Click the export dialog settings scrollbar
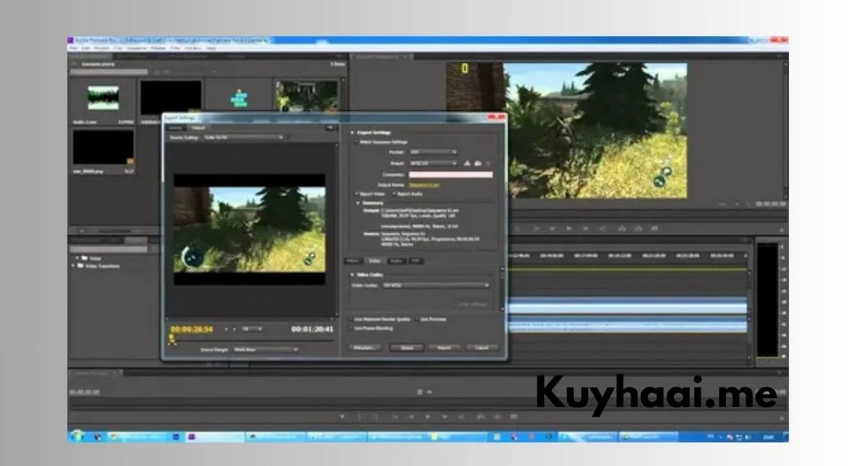The width and height of the screenshot is (856, 466). click(501, 288)
